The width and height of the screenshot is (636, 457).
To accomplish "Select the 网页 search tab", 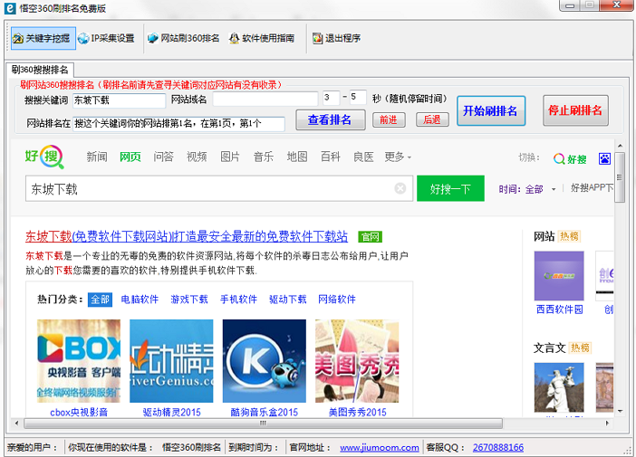I will 130,157.
